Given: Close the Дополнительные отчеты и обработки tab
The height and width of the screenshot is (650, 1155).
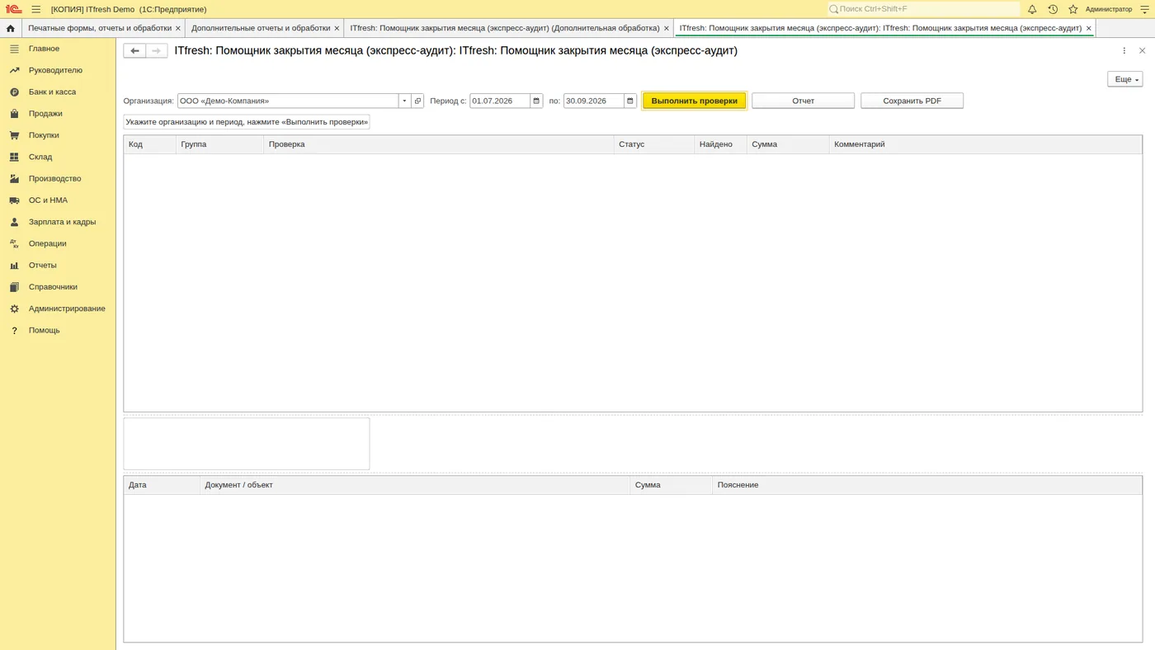Looking at the screenshot, I should (337, 28).
